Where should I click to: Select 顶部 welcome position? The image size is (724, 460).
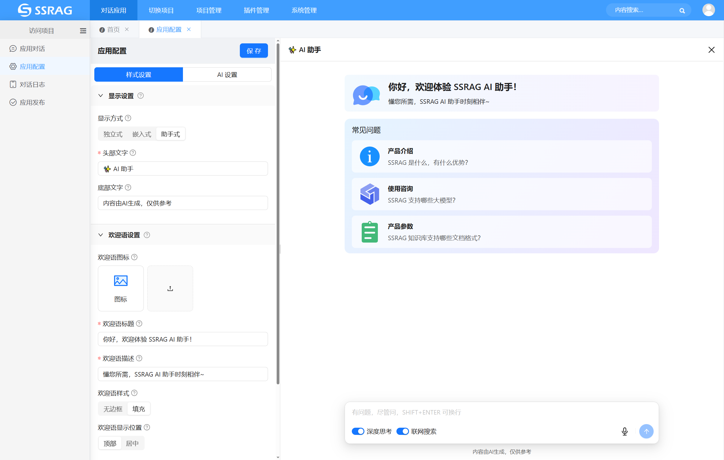tap(110, 444)
